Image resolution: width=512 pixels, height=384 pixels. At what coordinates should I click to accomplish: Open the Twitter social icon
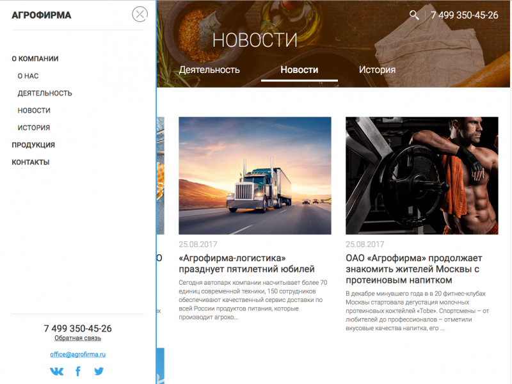point(99,371)
